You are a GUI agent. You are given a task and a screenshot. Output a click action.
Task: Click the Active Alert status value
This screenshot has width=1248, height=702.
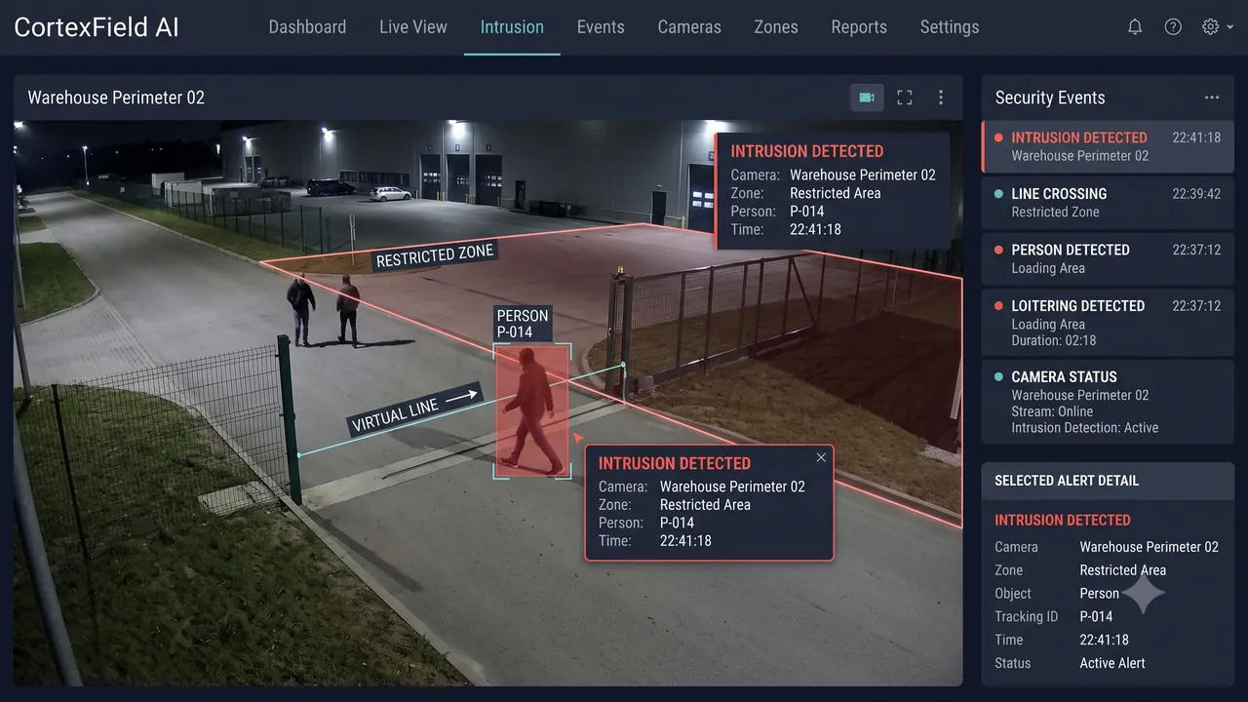(x=1112, y=663)
